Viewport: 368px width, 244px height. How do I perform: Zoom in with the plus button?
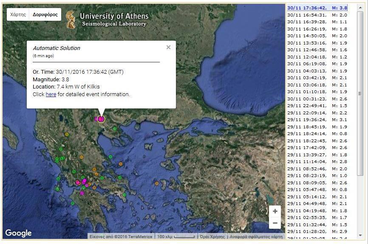[x=275, y=211]
